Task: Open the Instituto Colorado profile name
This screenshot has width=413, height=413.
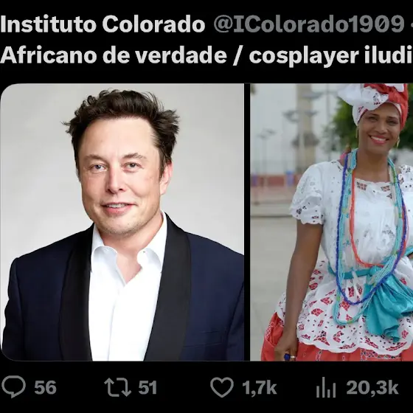Action: (103, 24)
